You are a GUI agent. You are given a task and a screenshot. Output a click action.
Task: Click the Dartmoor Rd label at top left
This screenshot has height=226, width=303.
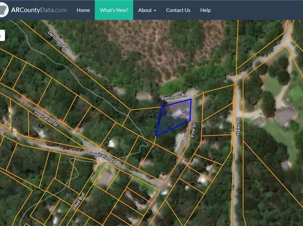(x=58, y=41)
